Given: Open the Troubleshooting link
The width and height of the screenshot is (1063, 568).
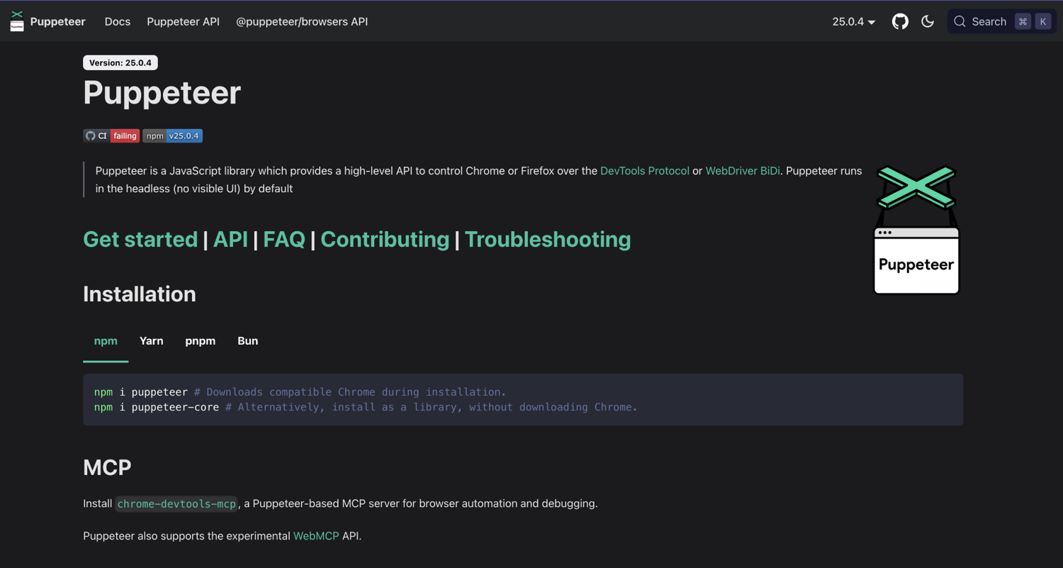Looking at the screenshot, I should point(548,240).
